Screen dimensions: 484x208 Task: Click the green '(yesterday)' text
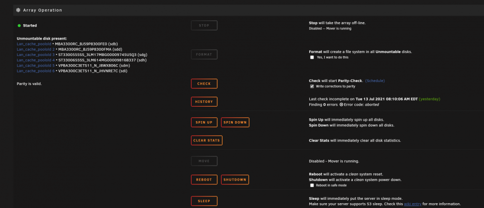coord(429,99)
